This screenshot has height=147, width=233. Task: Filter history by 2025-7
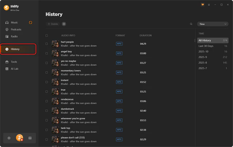coord(213,68)
